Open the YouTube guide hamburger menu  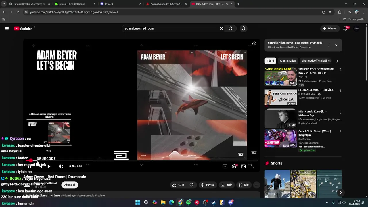7,28
